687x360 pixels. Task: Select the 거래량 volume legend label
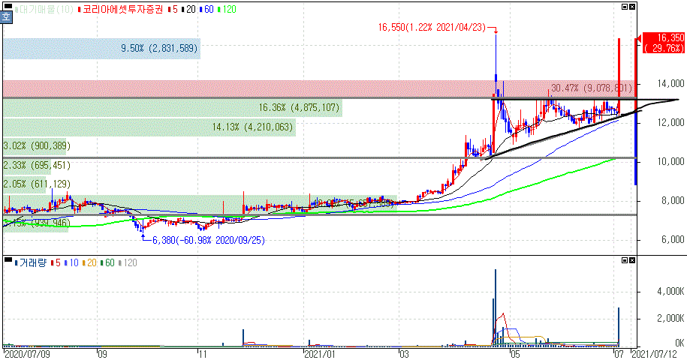tap(31, 263)
